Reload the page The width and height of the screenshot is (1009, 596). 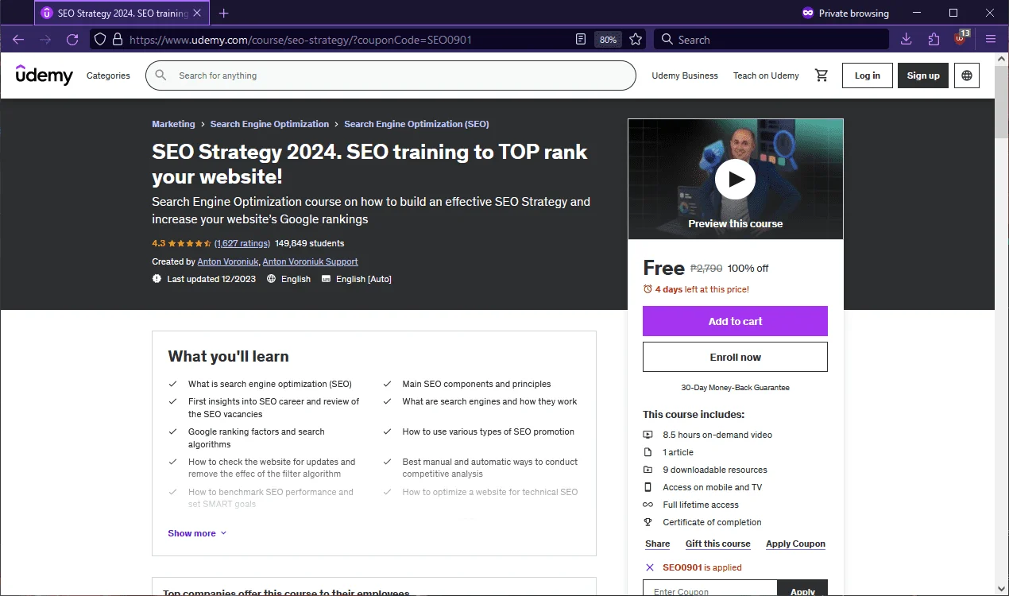pyautogui.click(x=72, y=39)
